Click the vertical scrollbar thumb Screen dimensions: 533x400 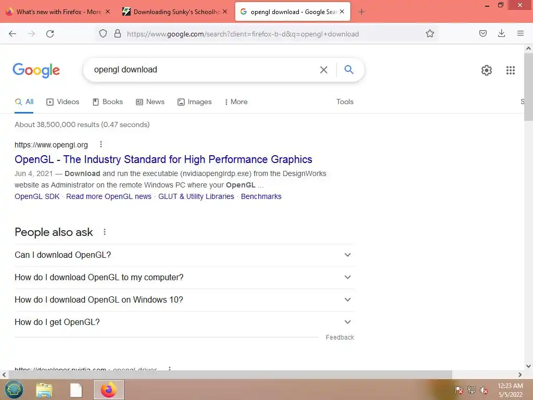point(529,87)
